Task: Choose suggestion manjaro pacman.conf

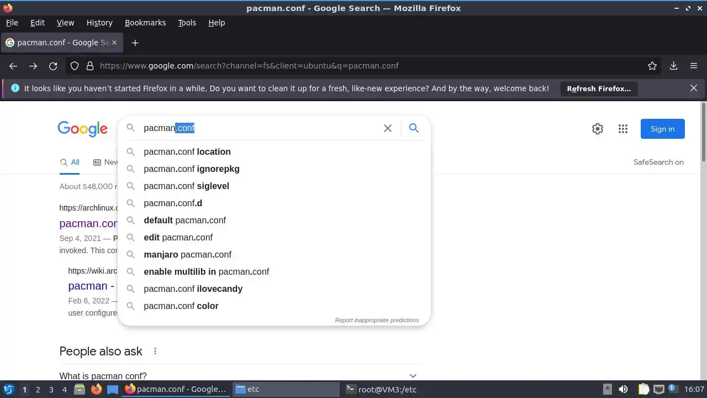Action: pyautogui.click(x=274, y=254)
